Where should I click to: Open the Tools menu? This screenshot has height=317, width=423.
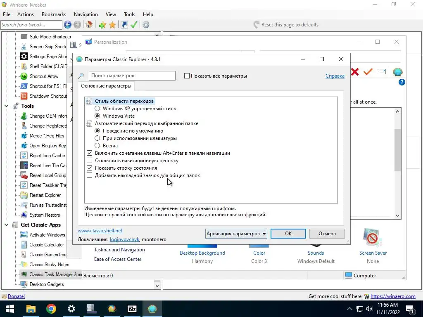pos(129,14)
